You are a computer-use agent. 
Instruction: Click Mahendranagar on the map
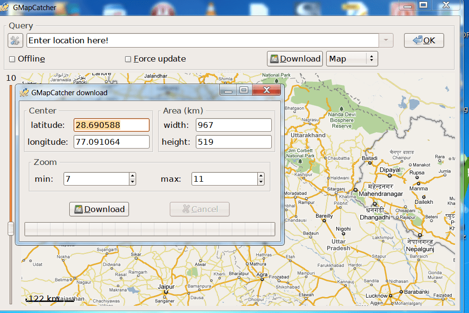tap(381, 194)
